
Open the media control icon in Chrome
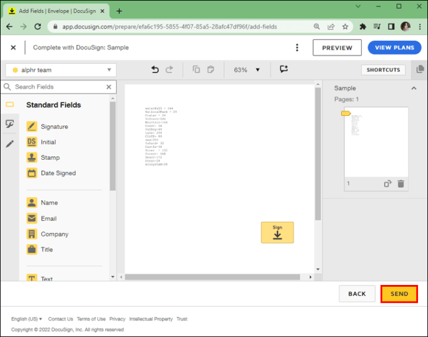(x=377, y=27)
